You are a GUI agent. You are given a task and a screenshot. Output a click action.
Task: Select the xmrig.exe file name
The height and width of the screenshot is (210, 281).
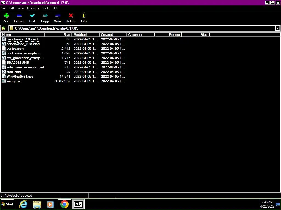point(14,81)
